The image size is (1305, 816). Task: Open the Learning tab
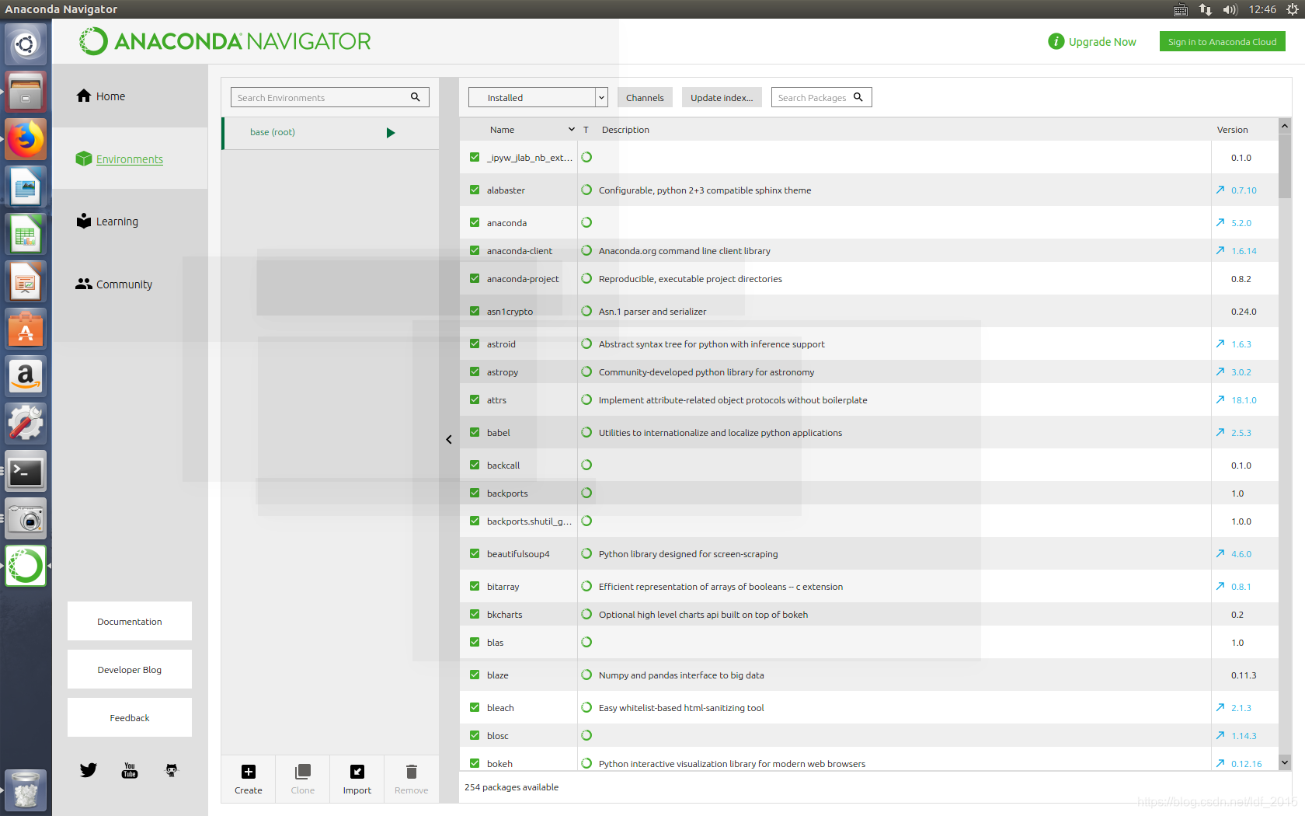click(x=130, y=221)
